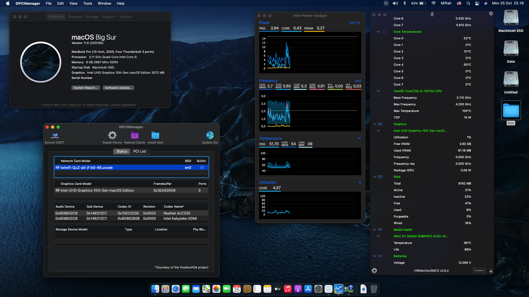Open Macintosh SSD drive on desktop
Screen dimensions: 529x297
(511, 18)
